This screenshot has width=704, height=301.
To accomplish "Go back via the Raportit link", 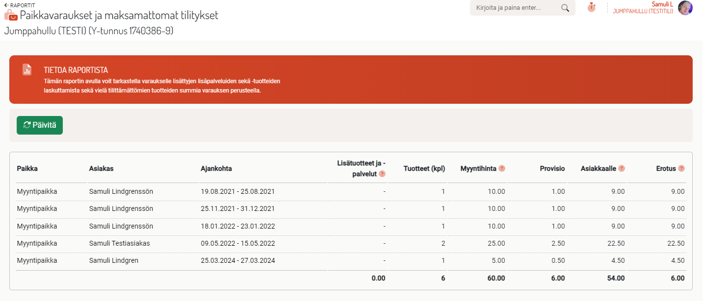I will [x=20, y=5].
